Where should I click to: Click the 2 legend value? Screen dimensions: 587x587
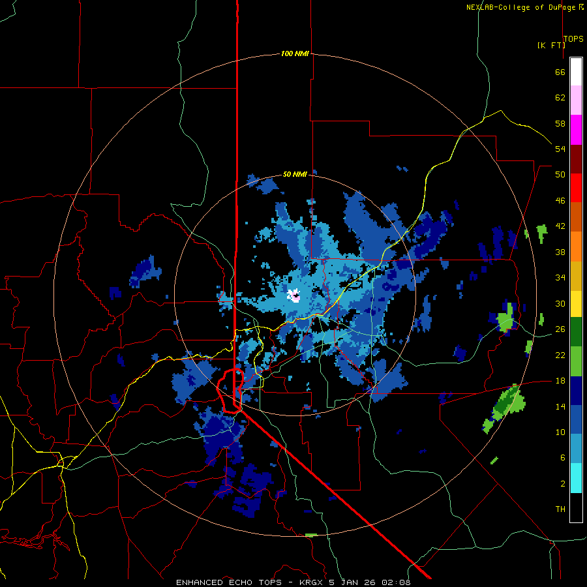(563, 484)
